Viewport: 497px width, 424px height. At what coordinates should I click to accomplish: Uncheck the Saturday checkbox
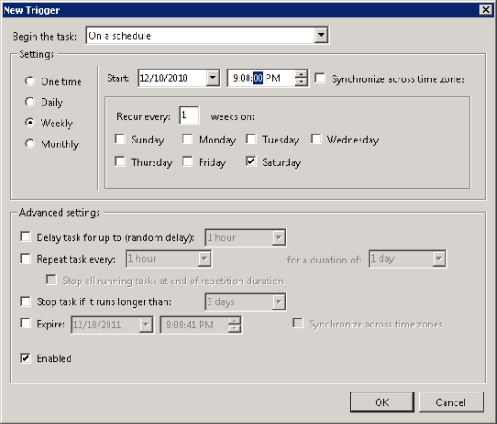click(250, 161)
